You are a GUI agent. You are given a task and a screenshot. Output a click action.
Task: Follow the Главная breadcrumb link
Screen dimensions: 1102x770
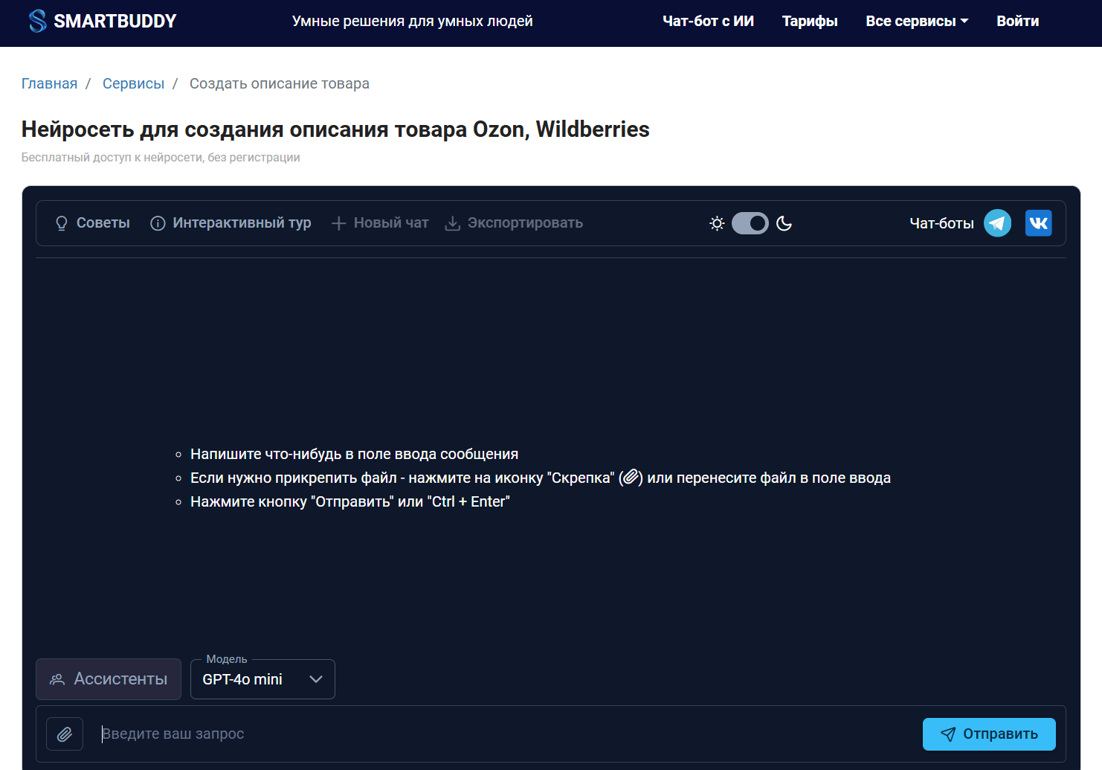click(49, 83)
